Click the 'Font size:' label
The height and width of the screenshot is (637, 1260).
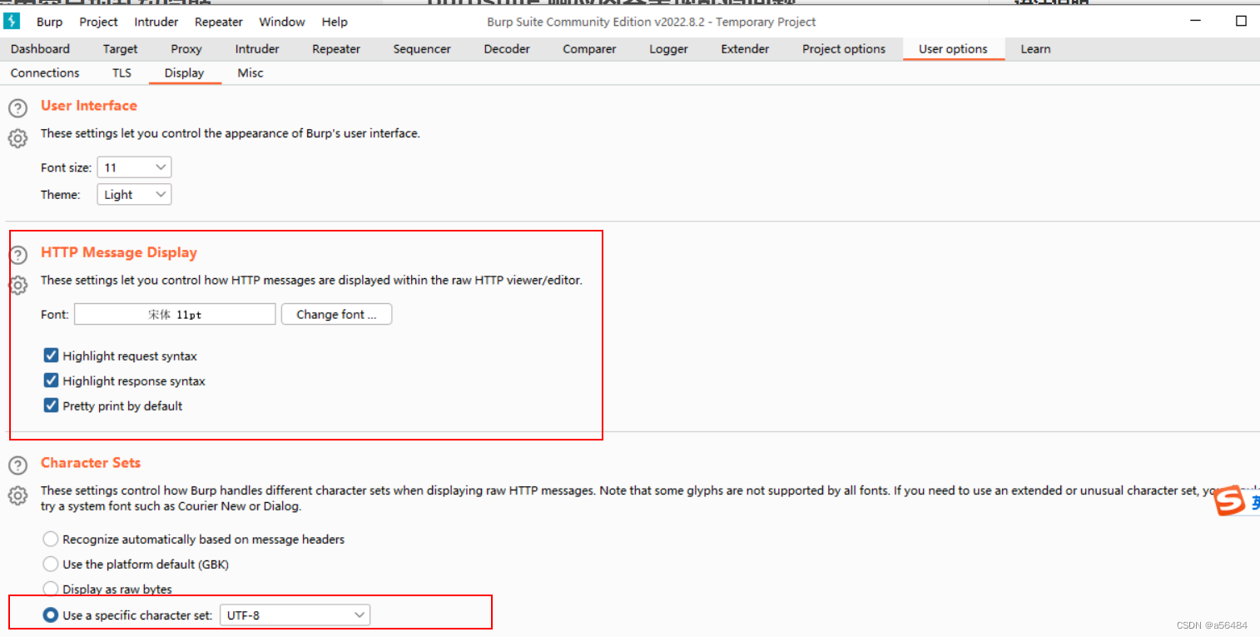point(66,167)
